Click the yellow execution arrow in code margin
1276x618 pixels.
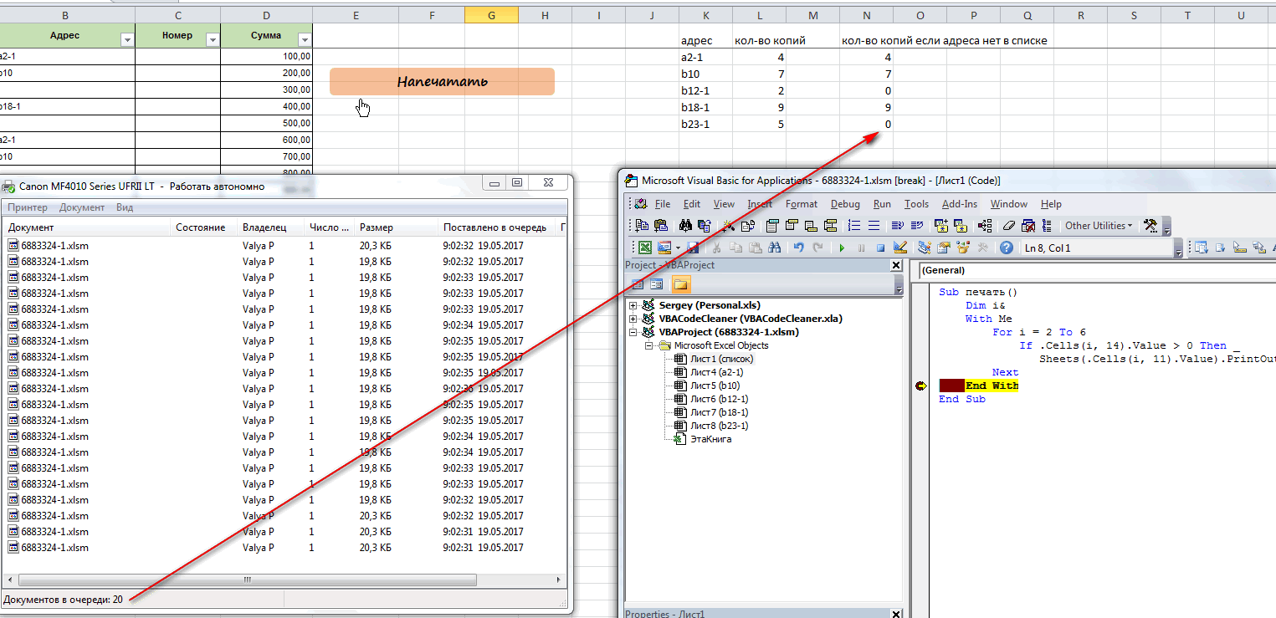tap(921, 386)
